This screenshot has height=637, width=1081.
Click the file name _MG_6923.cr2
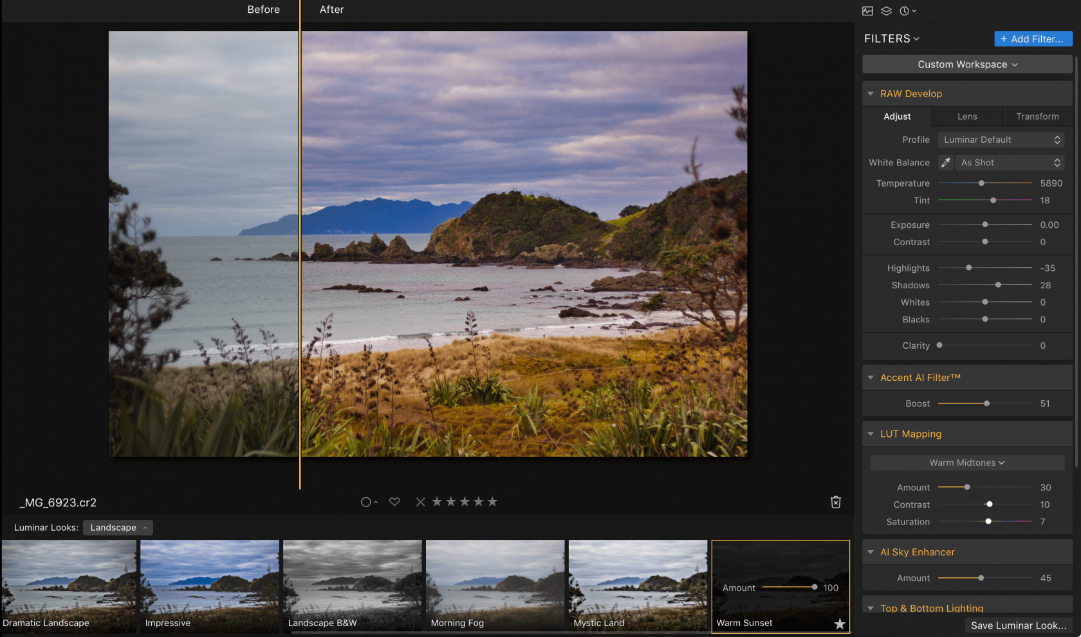tap(58, 503)
